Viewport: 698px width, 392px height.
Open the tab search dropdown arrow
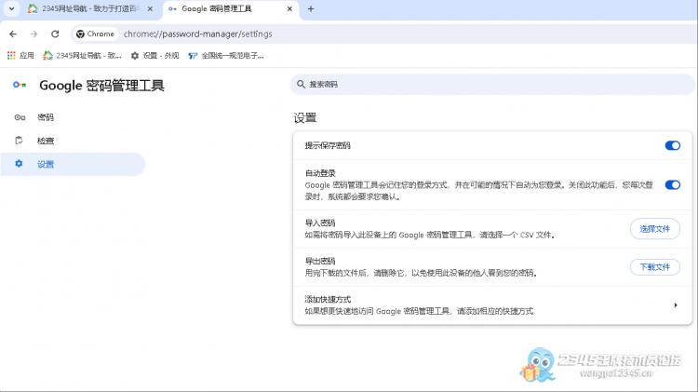11,8
